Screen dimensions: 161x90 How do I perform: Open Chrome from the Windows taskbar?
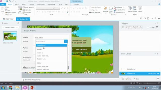pyautogui.click(x=11, y=88)
